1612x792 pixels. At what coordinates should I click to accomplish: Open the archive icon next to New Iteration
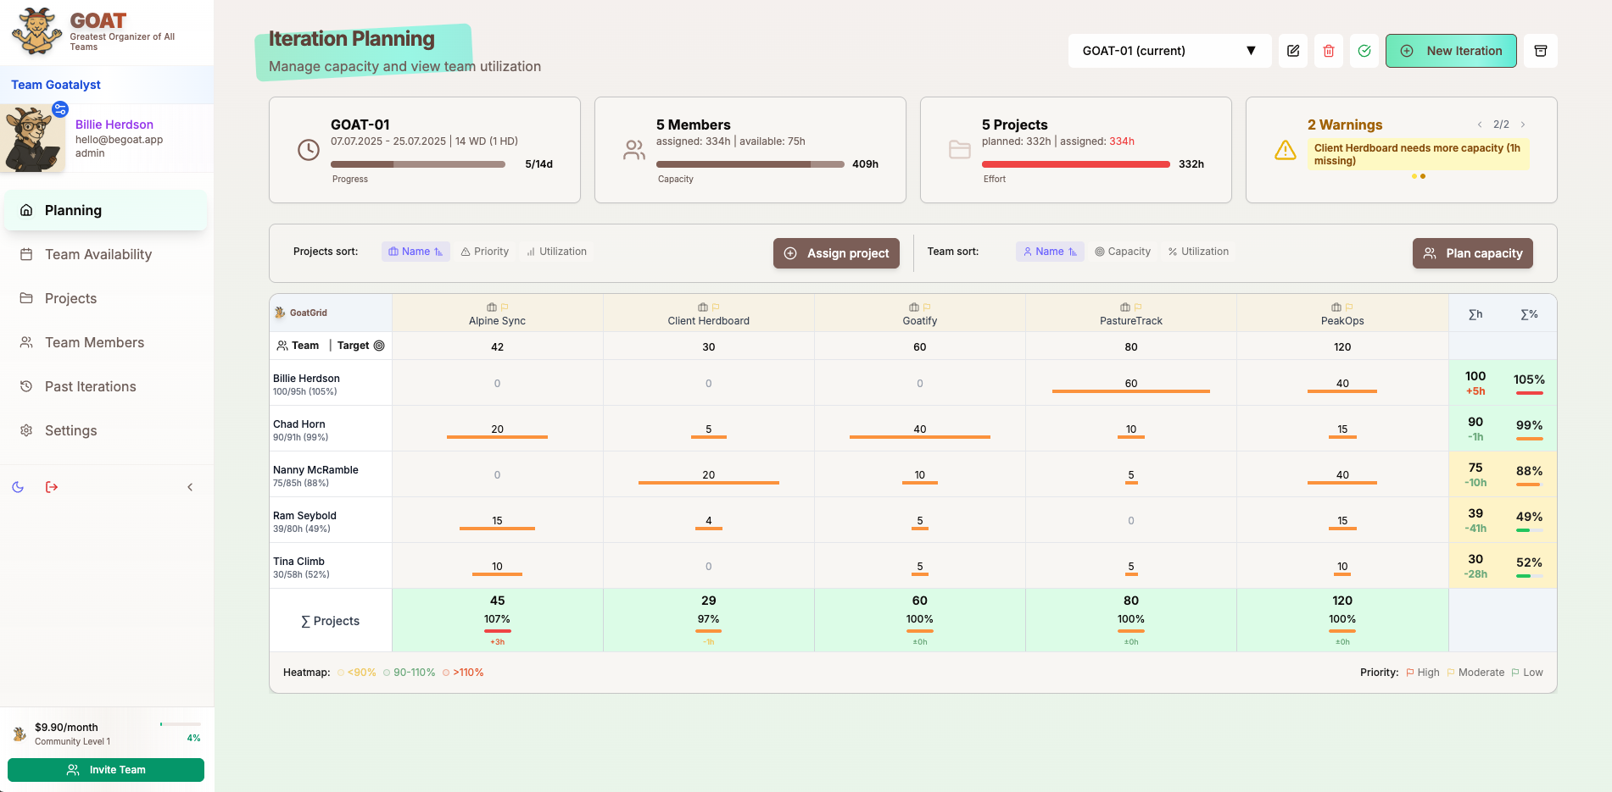[1540, 51]
